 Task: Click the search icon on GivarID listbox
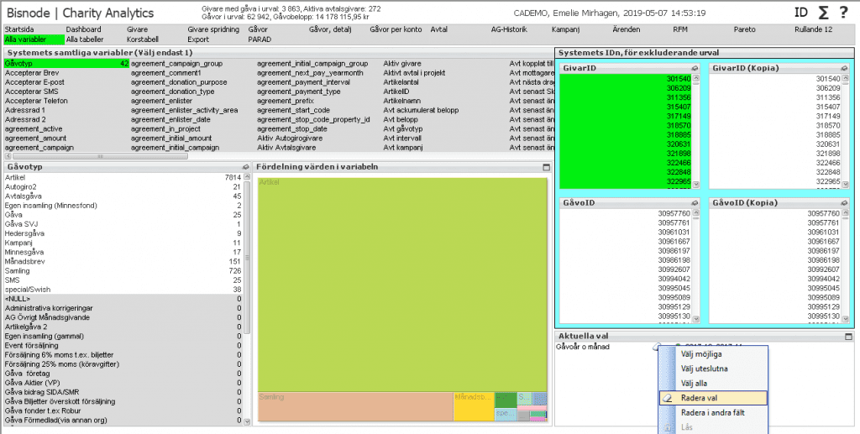pos(695,69)
